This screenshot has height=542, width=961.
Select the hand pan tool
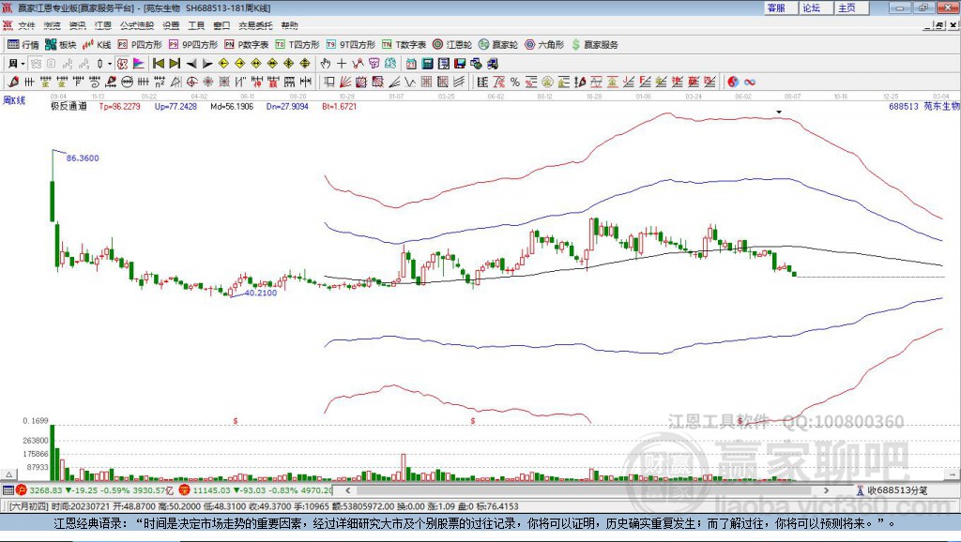pos(325,64)
